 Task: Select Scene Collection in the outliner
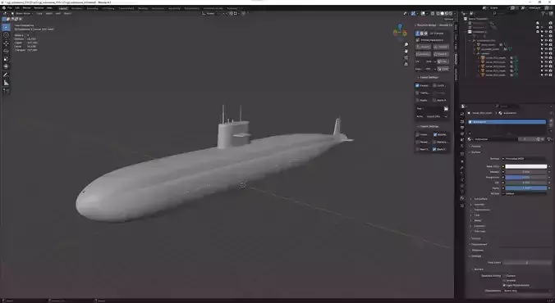tap(478, 19)
